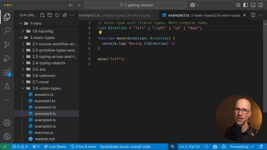Image resolution: width=267 pixels, height=150 pixels.
Task: Zoom status bar magnifier icon
Action: click(x=172, y=147)
